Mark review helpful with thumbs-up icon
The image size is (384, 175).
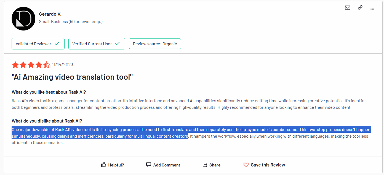click(x=104, y=165)
